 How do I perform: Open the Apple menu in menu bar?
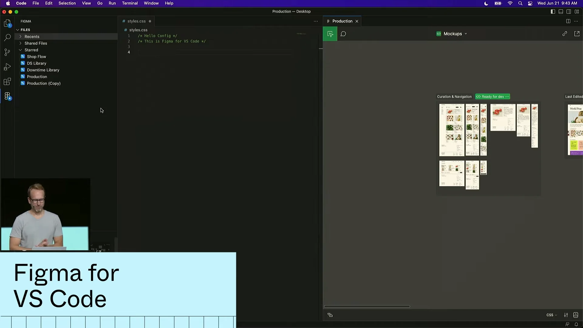coord(8,3)
